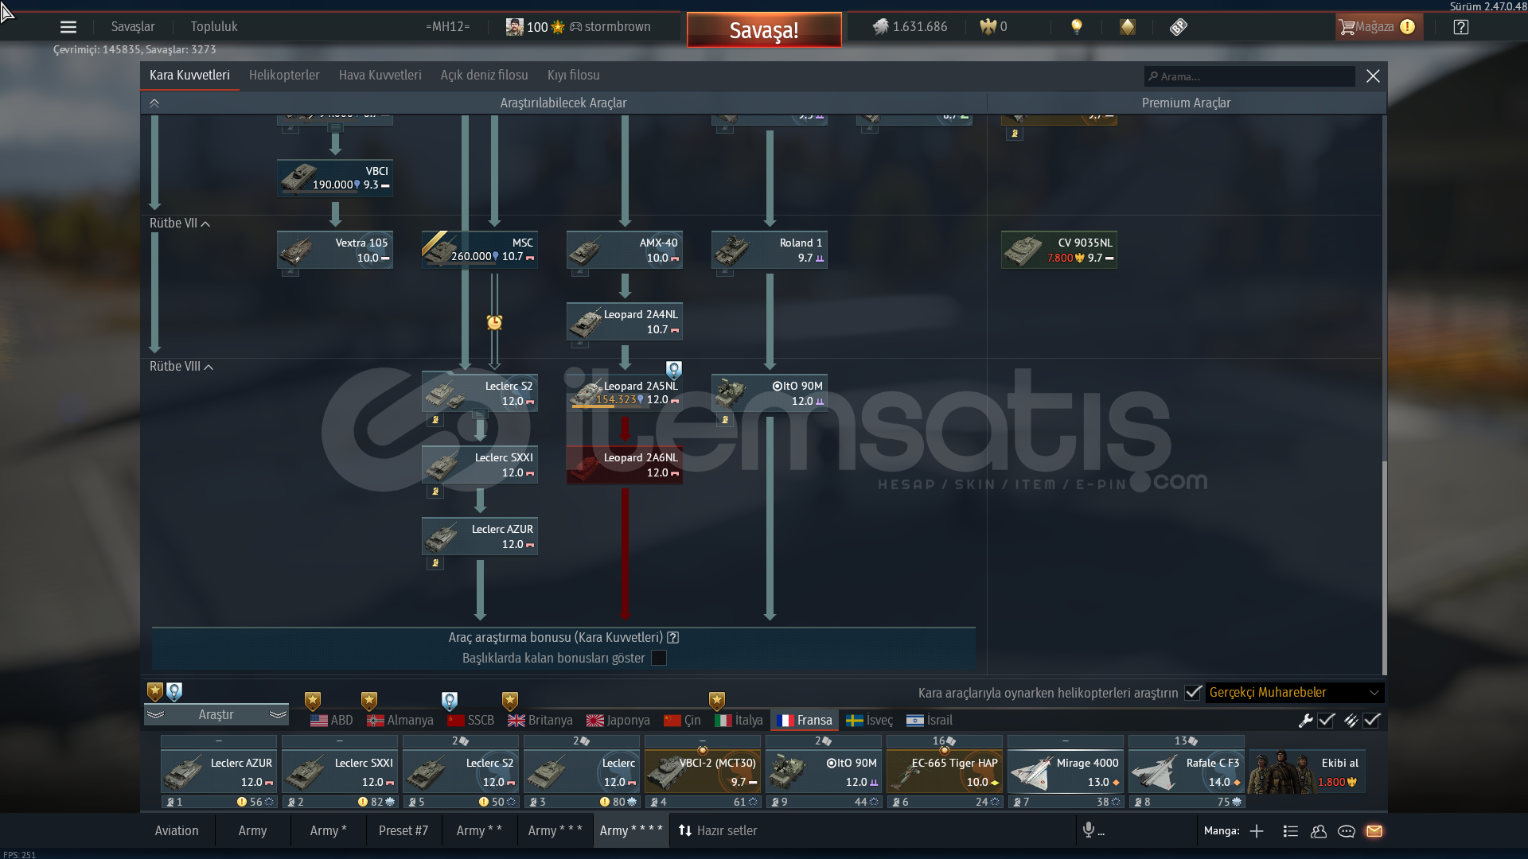Select İtalya nation flag
Image resolution: width=1528 pixels, height=859 pixels.
point(739,721)
